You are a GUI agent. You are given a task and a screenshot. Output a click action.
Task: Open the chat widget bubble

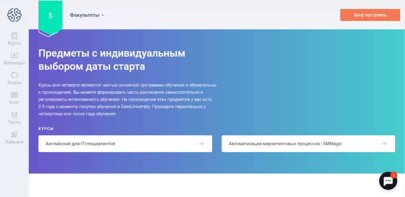(388, 181)
